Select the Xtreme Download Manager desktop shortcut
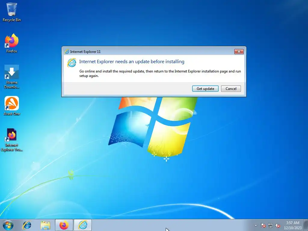Screen dimensions: 308x231 click(x=12, y=77)
